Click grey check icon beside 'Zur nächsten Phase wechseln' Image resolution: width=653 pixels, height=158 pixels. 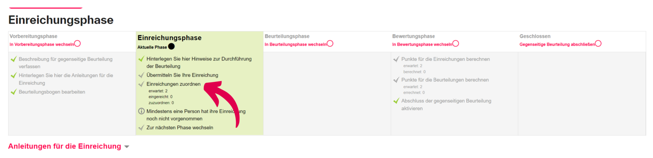[x=141, y=128]
